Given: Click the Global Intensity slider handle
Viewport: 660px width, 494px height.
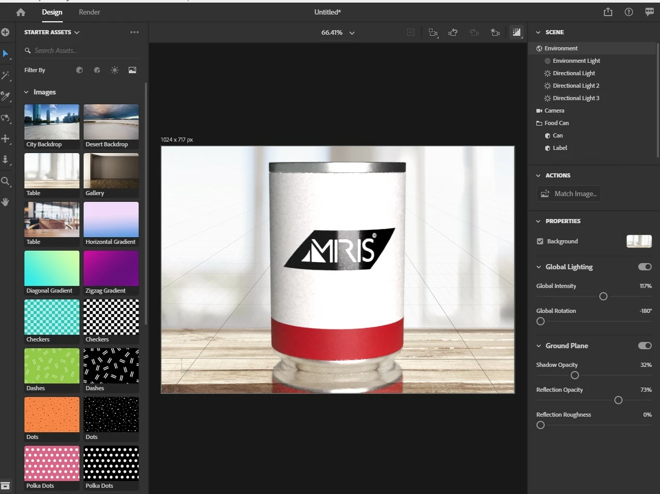Looking at the screenshot, I should [x=603, y=296].
